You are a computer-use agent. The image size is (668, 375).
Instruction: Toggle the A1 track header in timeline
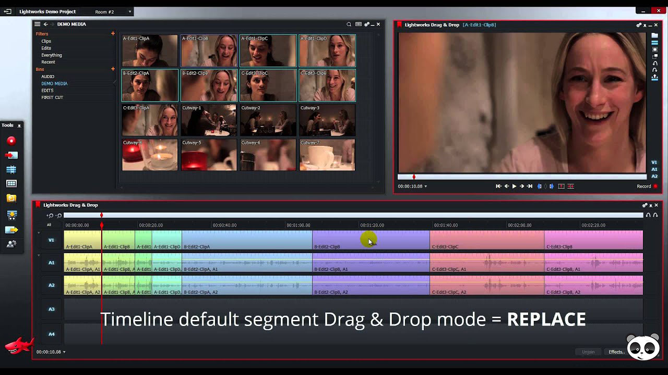[51, 262]
